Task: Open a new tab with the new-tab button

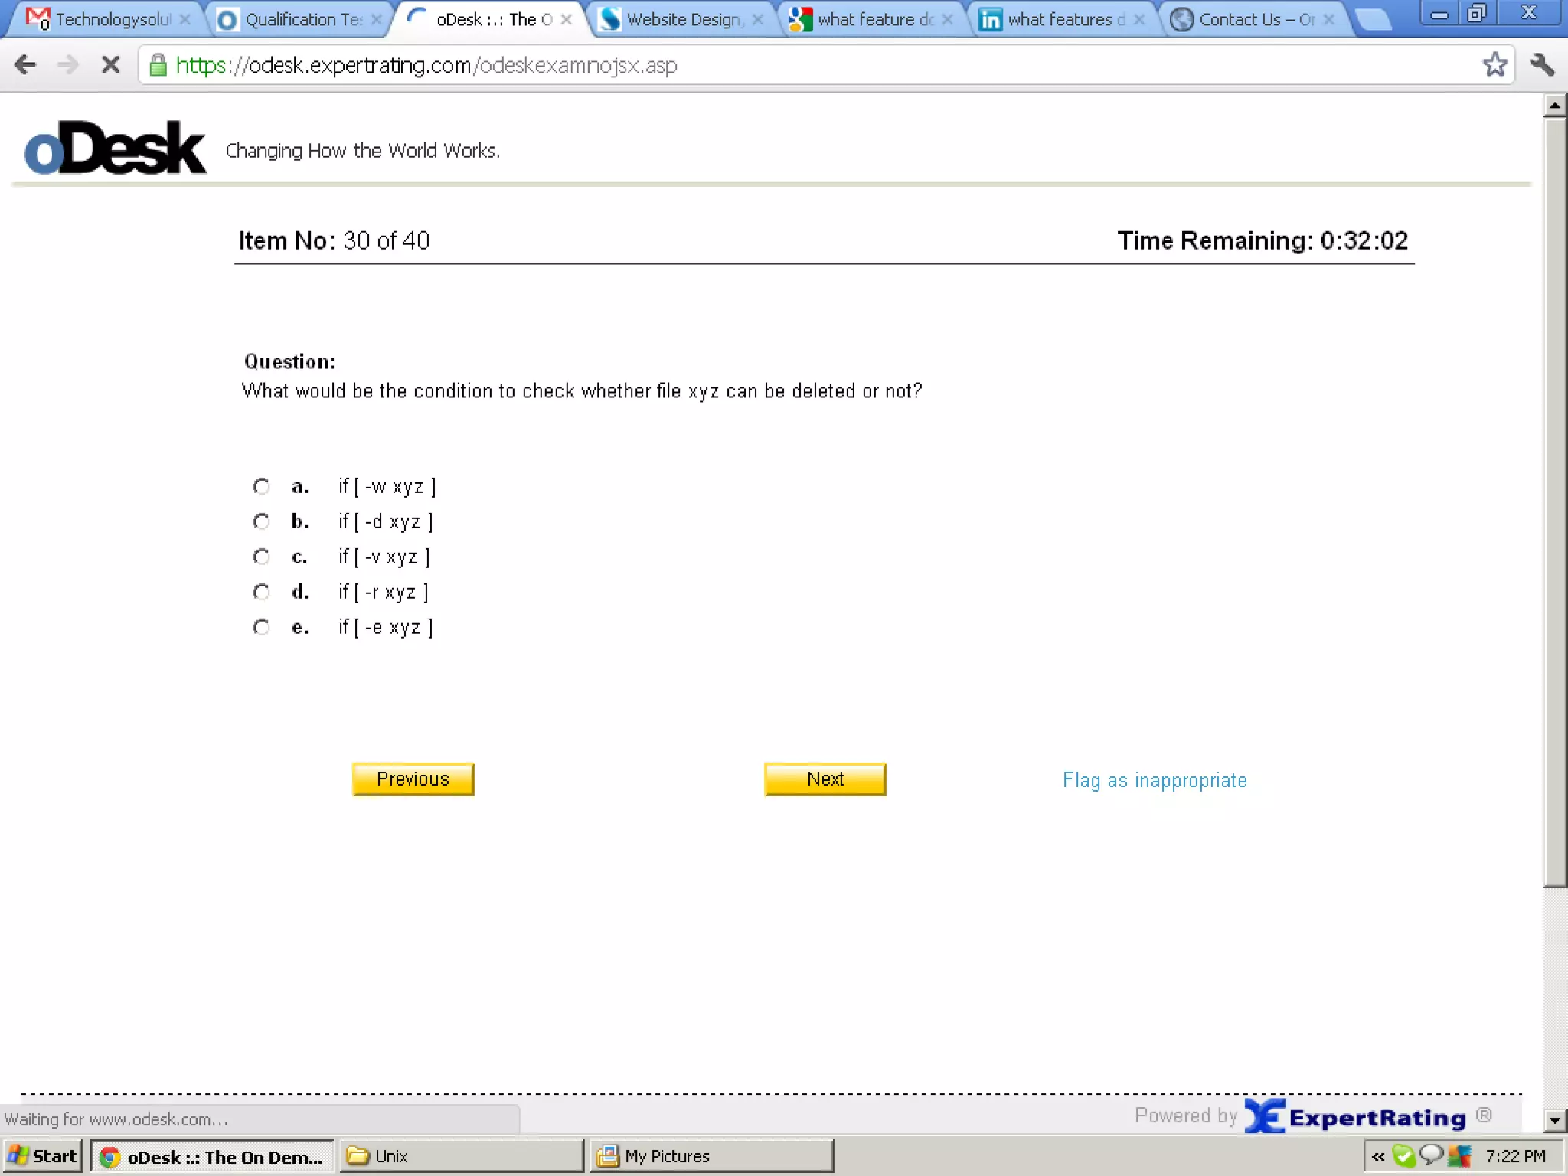Action: coord(1373,20)
